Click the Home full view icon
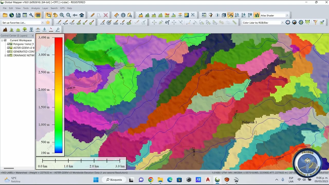 click(82, 15)
